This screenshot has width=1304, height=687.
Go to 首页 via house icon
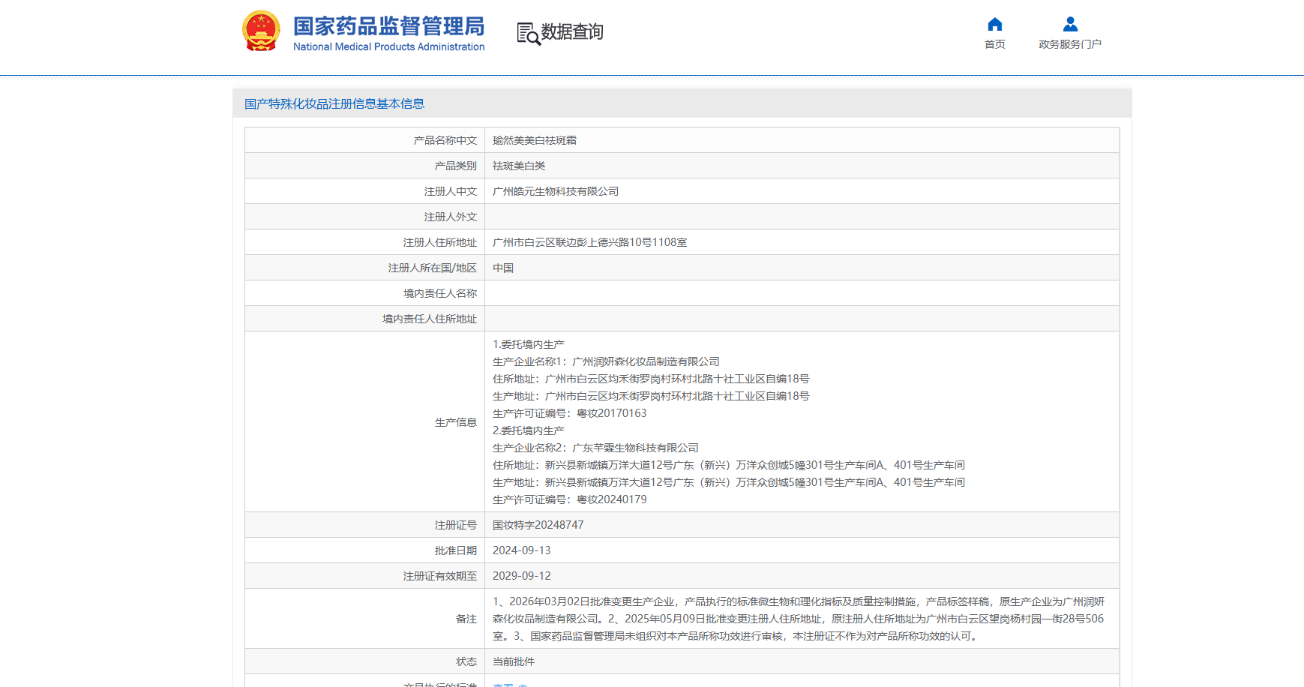tap(995, 24)
